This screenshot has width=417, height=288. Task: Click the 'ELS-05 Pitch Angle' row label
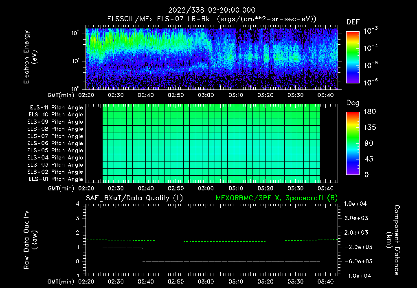coord(55,151)
